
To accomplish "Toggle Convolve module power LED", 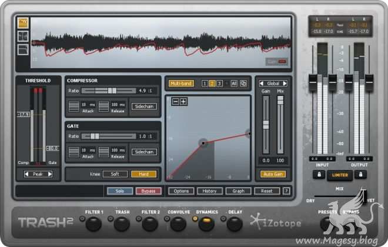I will [x=167, y=219].
